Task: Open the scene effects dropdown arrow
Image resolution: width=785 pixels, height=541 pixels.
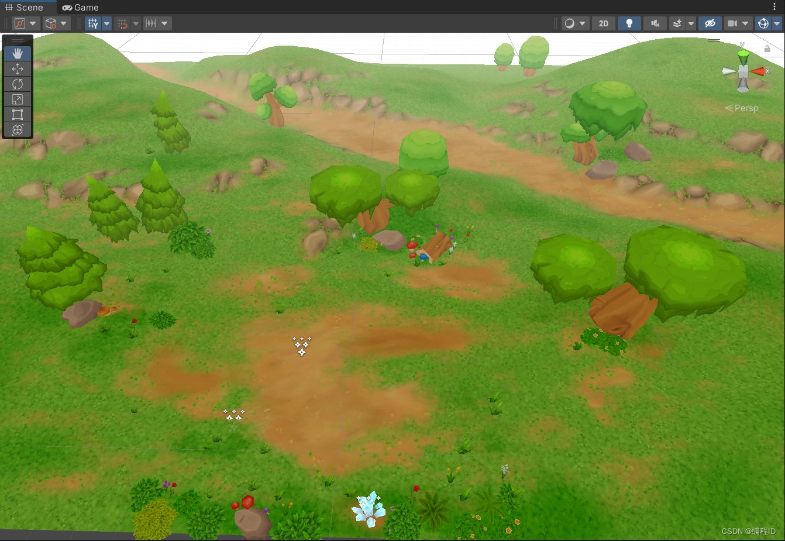Action: tap(691, 23)
